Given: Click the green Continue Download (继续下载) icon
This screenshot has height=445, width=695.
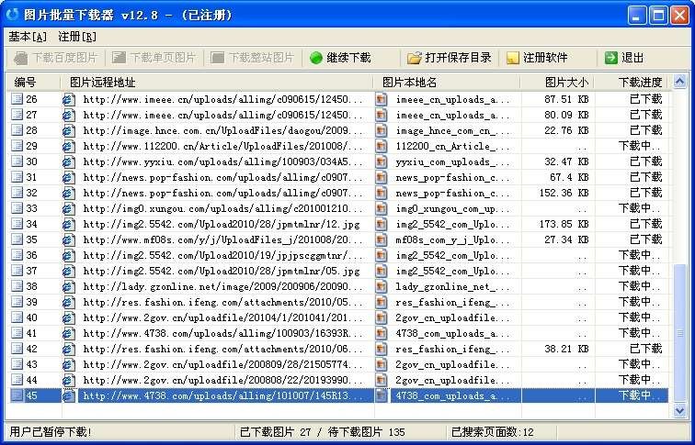Looking at the screenshot, I should 316,58.
